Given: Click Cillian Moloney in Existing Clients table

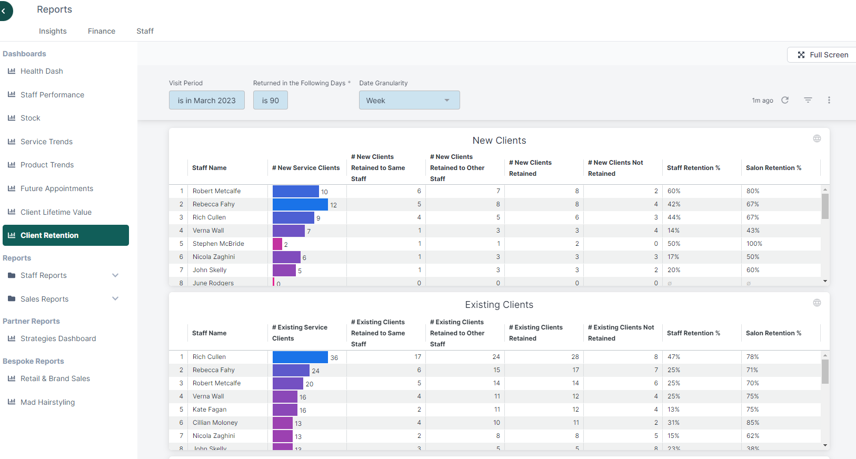Looking at the screenshot, I should tap(215, 423).
